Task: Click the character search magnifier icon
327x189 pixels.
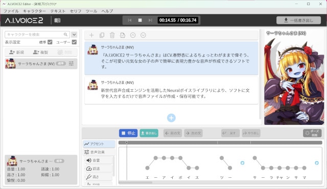Action: pyautogui.click(x=65, y=34)
